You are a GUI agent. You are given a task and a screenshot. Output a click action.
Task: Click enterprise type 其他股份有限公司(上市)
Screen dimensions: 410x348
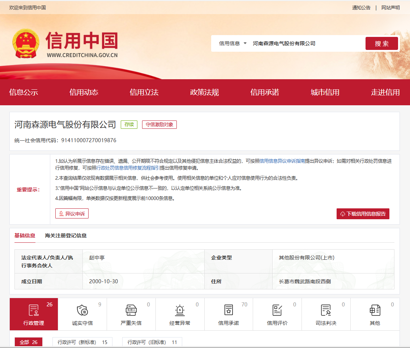(307, 258)
